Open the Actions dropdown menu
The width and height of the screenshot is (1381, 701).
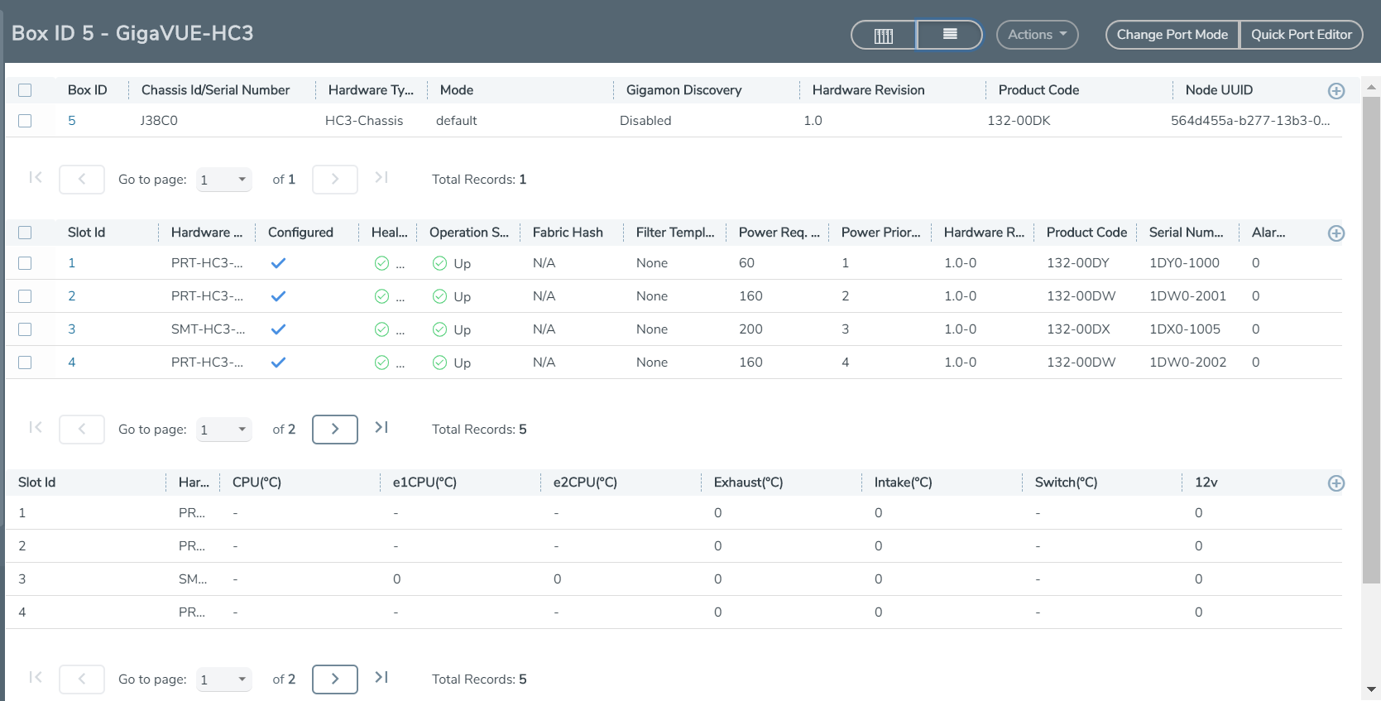[1037, 35]
